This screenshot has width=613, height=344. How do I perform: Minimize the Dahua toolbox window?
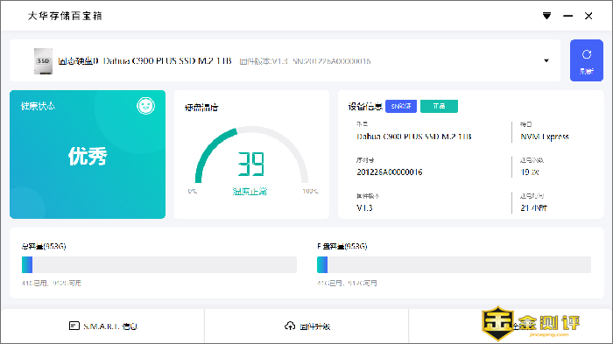[567, 16]
